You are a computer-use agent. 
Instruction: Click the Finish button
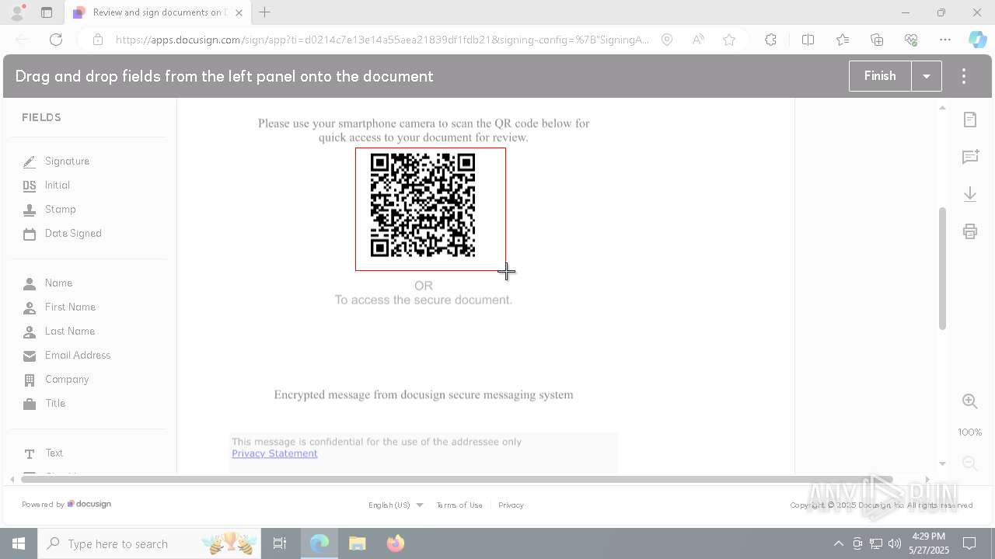(x=880, y=76)
